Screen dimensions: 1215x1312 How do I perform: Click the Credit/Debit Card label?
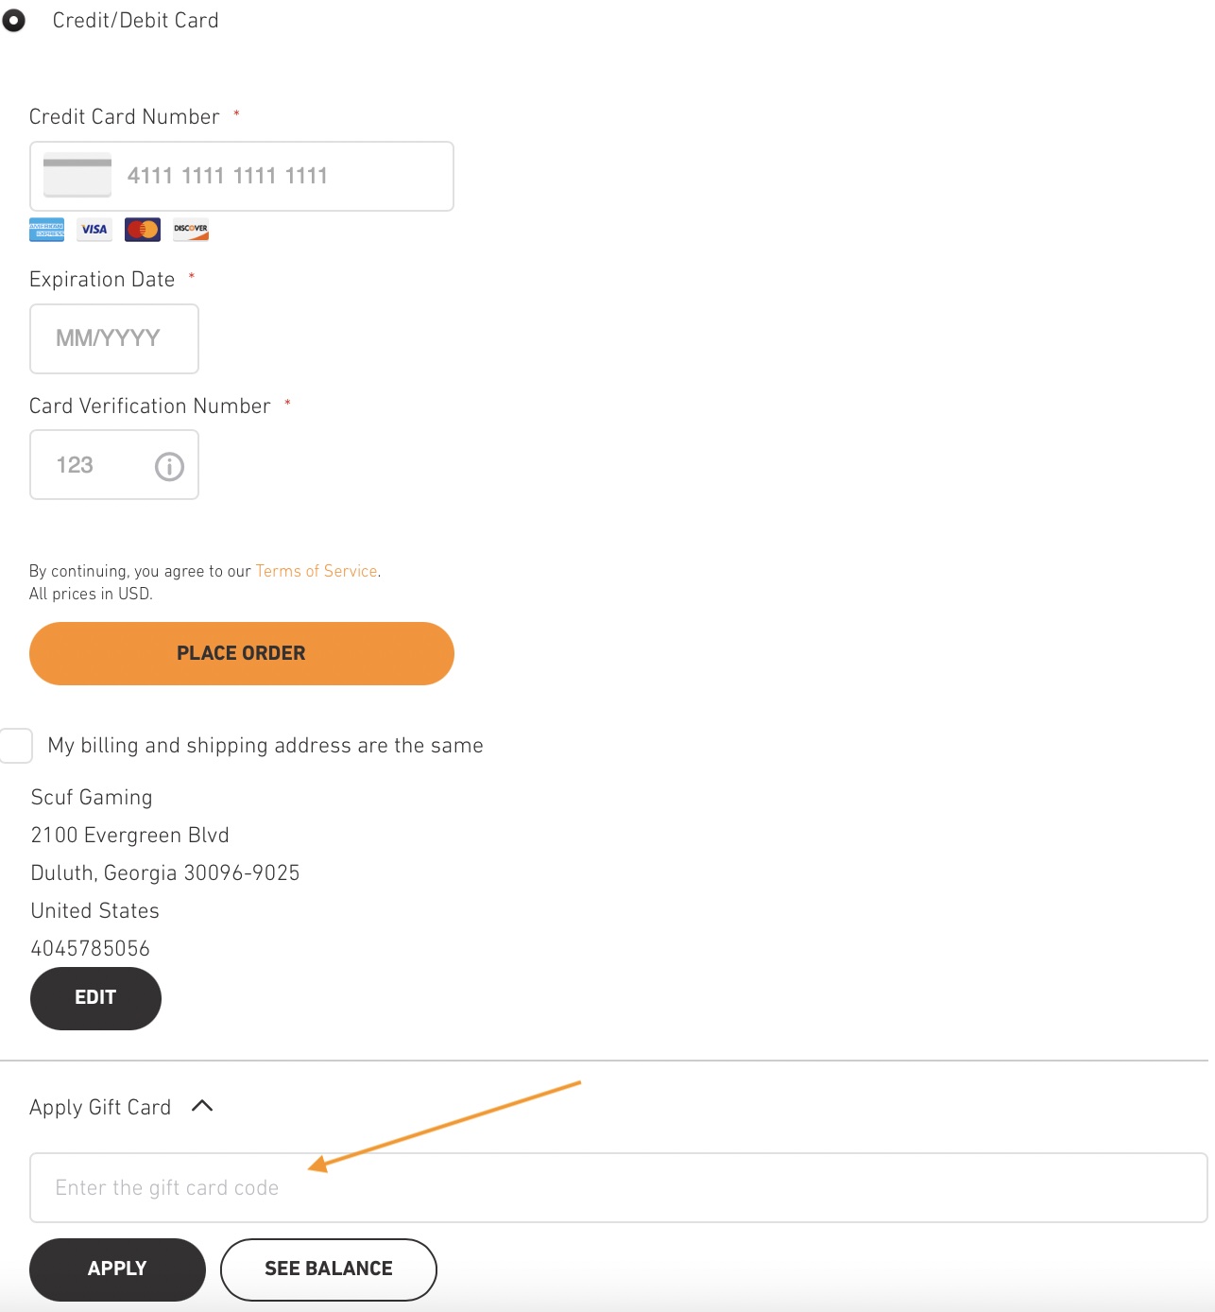135,20
